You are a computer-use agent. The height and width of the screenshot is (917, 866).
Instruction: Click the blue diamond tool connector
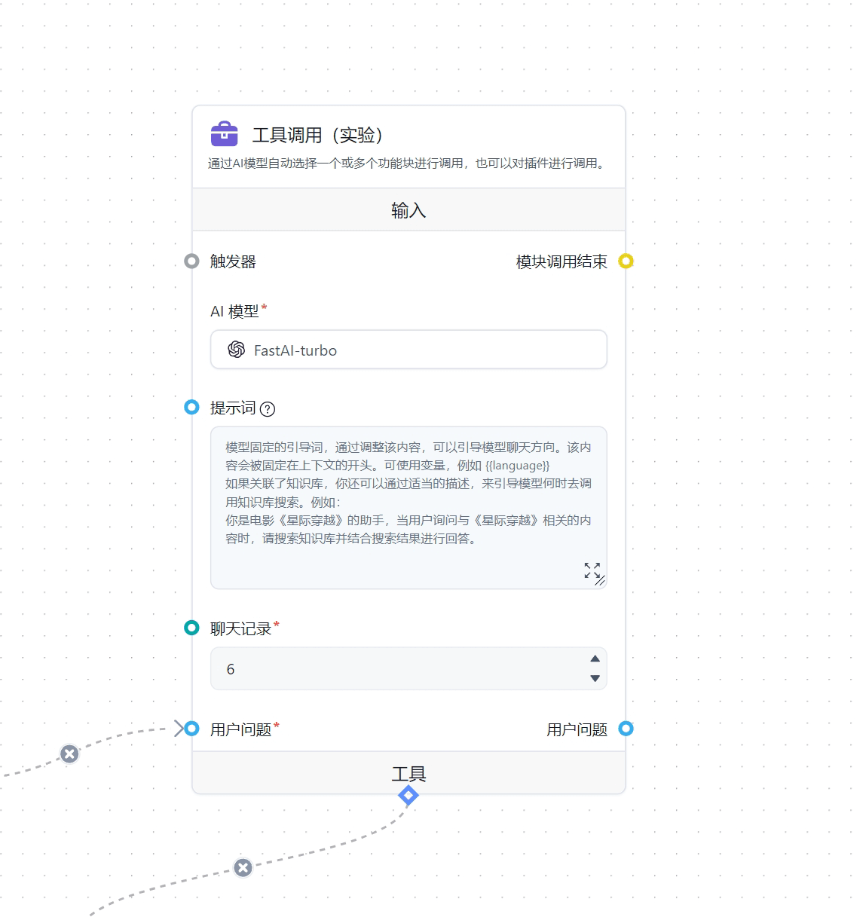409,795
